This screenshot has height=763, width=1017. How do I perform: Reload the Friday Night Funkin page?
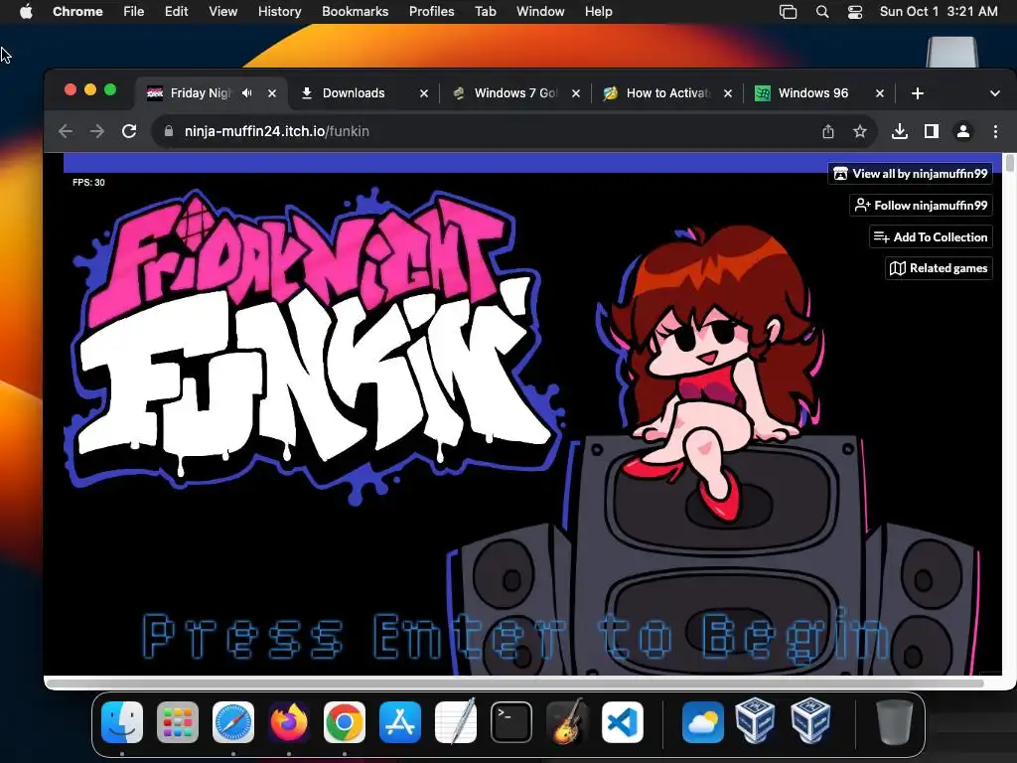point(129,131)
